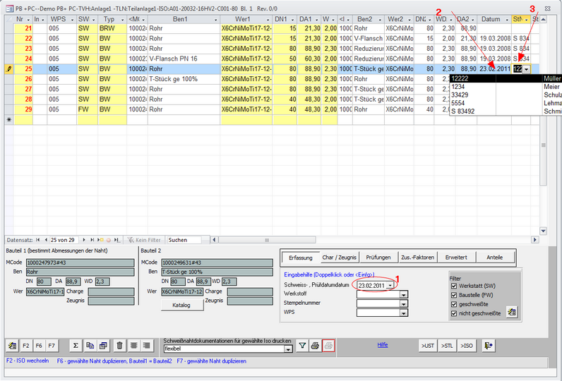Open the Werkstoff dropdown
This screenshot has height=381, width=562.
click(x=404, y=294)
